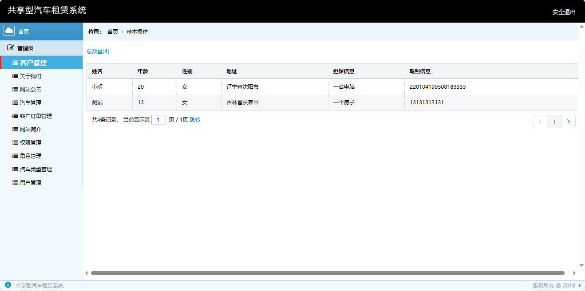Viewport: 585px width, 291px height.
Task: Click the name cell 小明
Action: point(97,87)
